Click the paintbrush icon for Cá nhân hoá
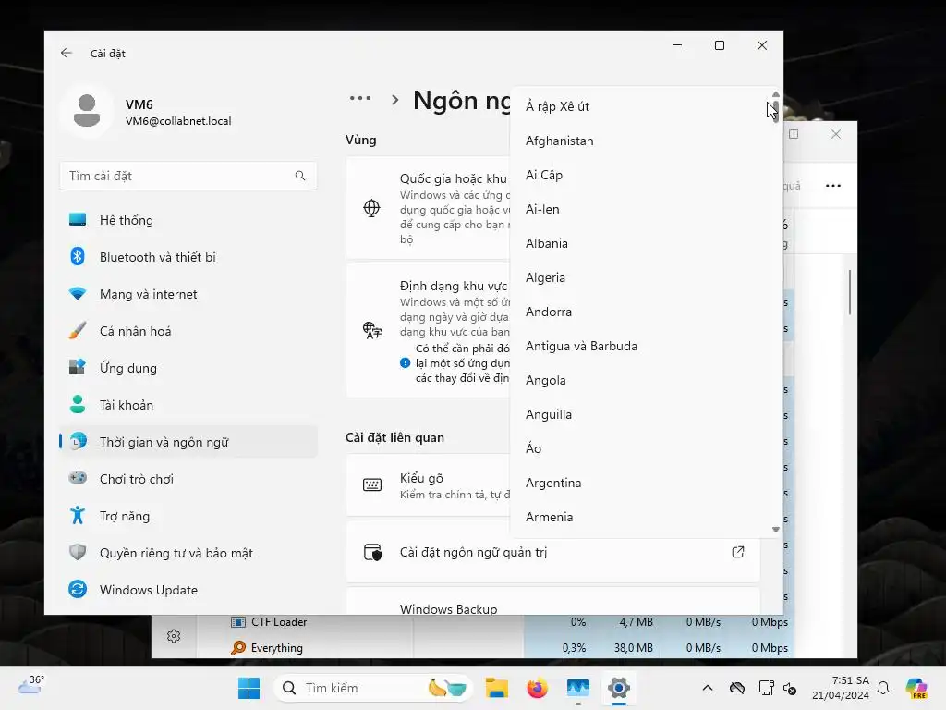This screenshot has width=946, height=710. click(78, 330)
